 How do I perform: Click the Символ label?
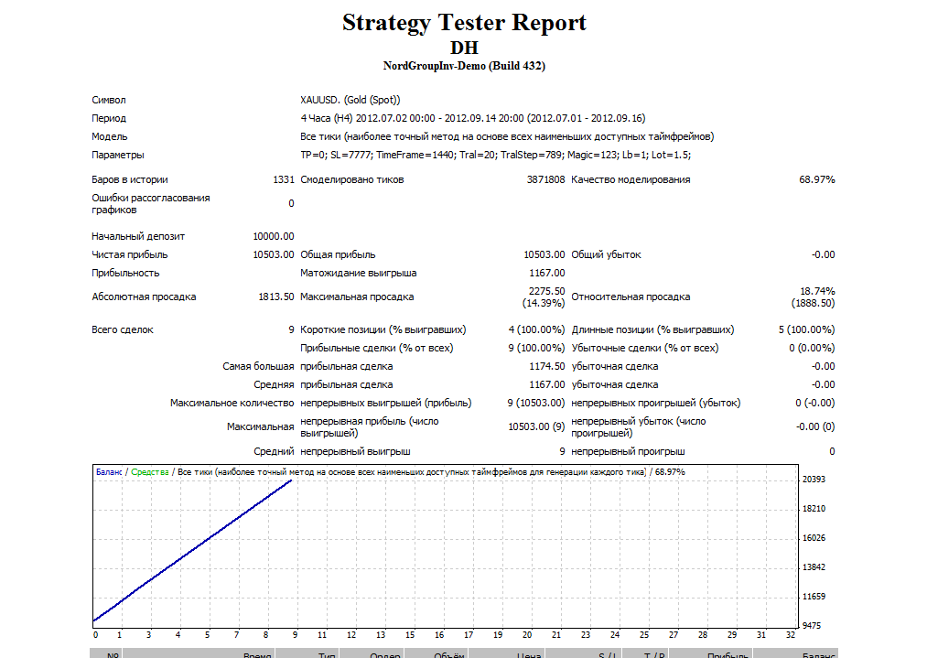click(109, 100)
